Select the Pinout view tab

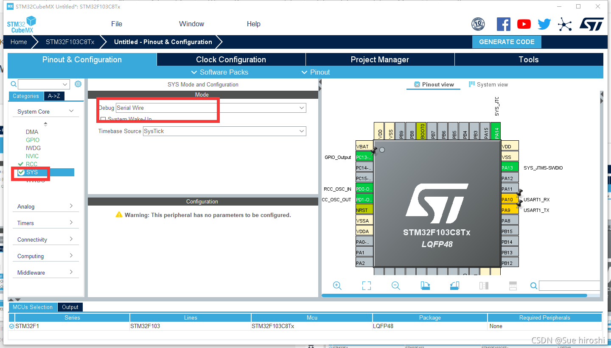(x=434, y=84)
